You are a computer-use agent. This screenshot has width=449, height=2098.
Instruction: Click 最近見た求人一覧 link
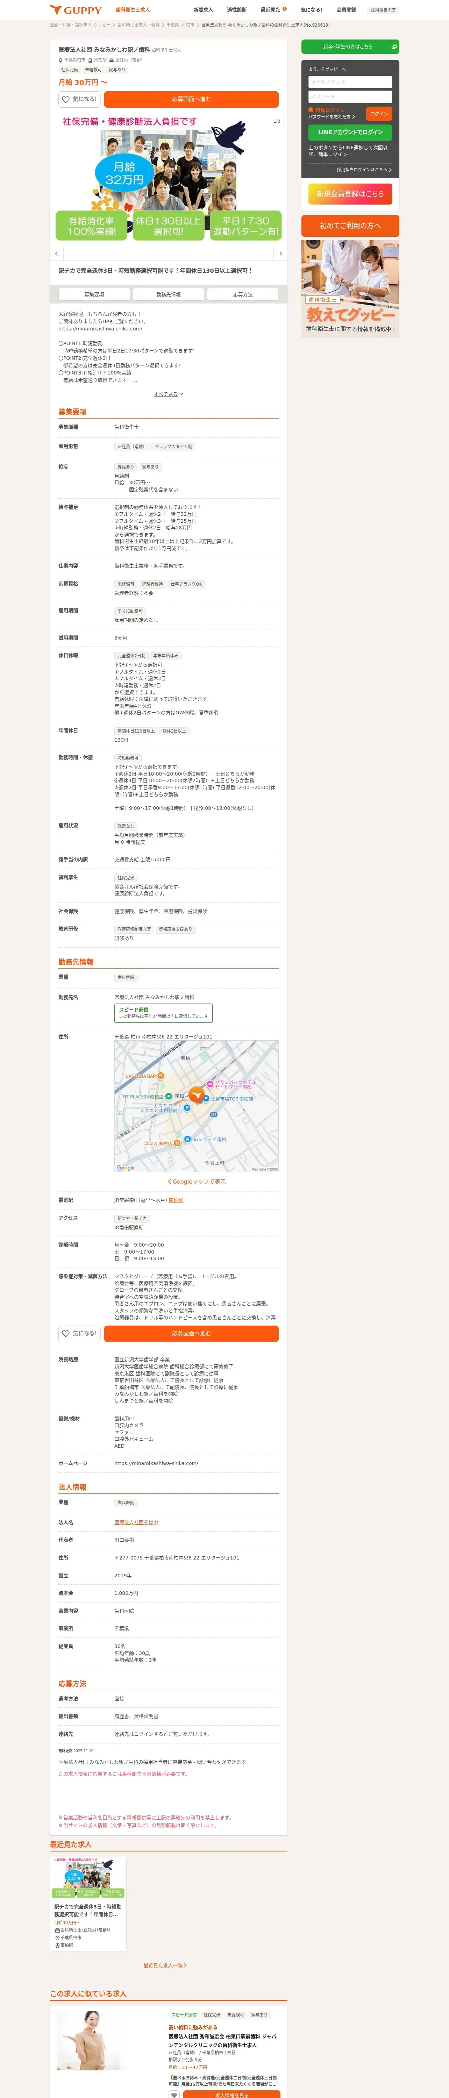165,1965
